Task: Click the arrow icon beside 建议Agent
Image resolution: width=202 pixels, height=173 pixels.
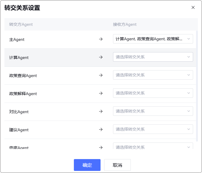Action: (x=101, y=129)
